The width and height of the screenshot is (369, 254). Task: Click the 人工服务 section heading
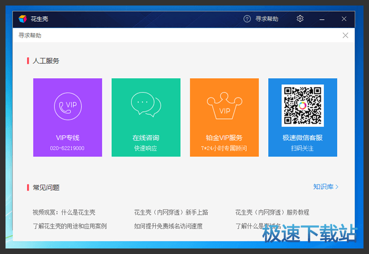pyautogui.click(x=46, y=61)
